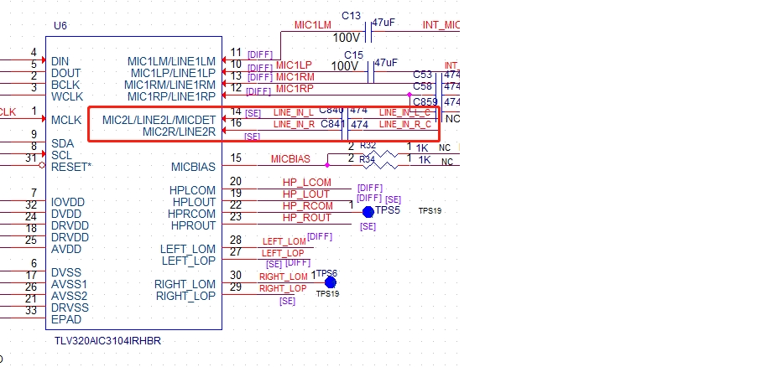Viewport: 777px width, 367px height.
Task: Click the HPLCOM pin label
Action: pyautogui.click(x=192, y=190)
